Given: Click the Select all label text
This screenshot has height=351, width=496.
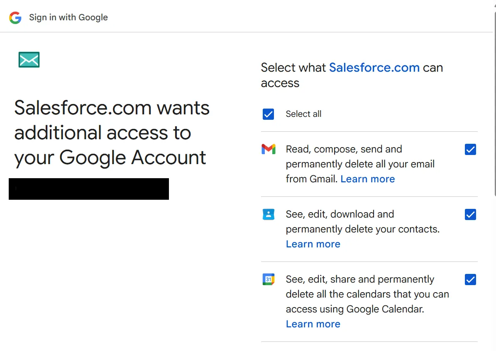Looking at the screenshot, I should click(303, 114).
